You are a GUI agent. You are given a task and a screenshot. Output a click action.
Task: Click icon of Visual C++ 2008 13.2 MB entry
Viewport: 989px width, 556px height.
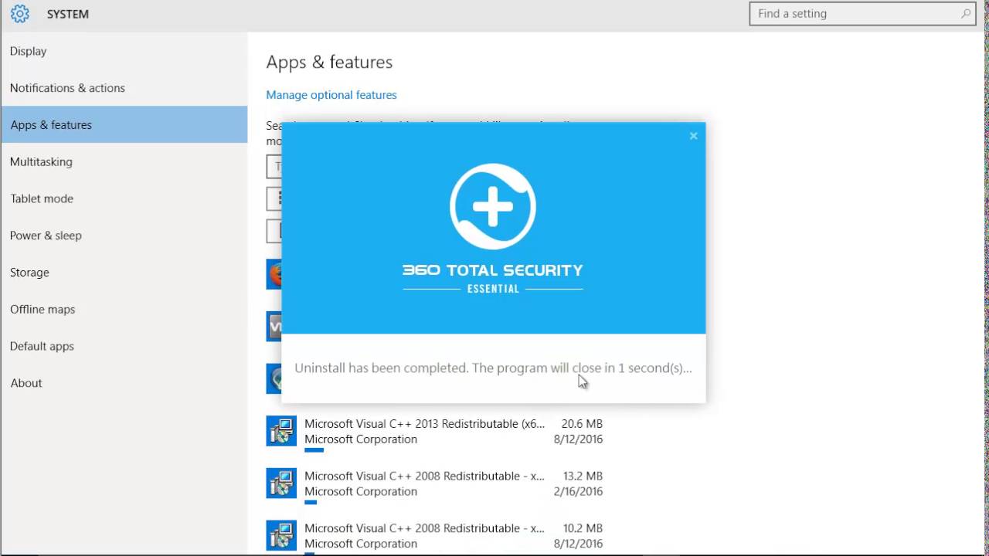[x=281, y=483]
